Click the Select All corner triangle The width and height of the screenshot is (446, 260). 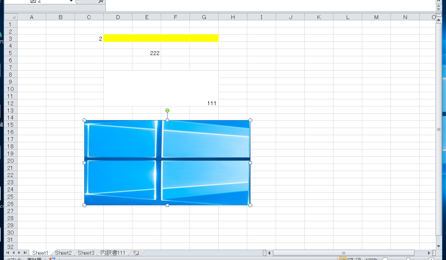(10, 17)
